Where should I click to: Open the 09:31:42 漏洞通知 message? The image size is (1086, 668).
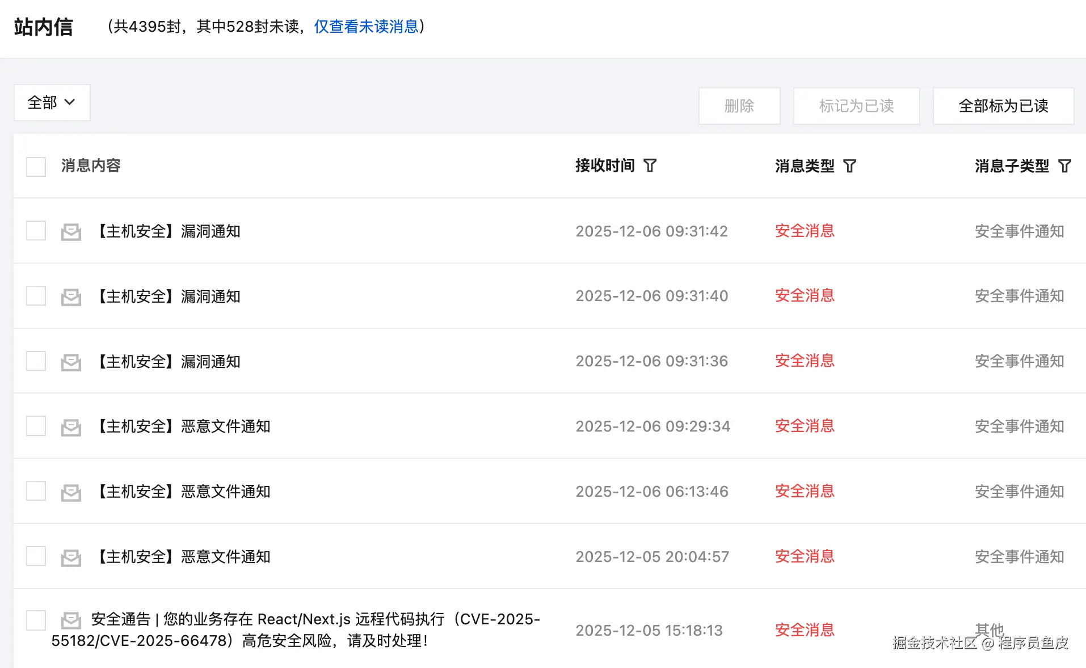pos(169,231)
